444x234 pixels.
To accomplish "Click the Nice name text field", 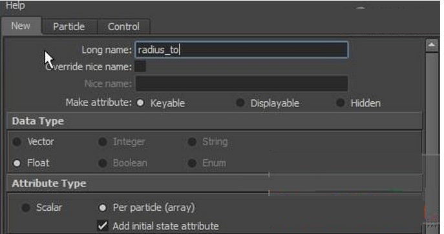I will click(x=242, y=84).
